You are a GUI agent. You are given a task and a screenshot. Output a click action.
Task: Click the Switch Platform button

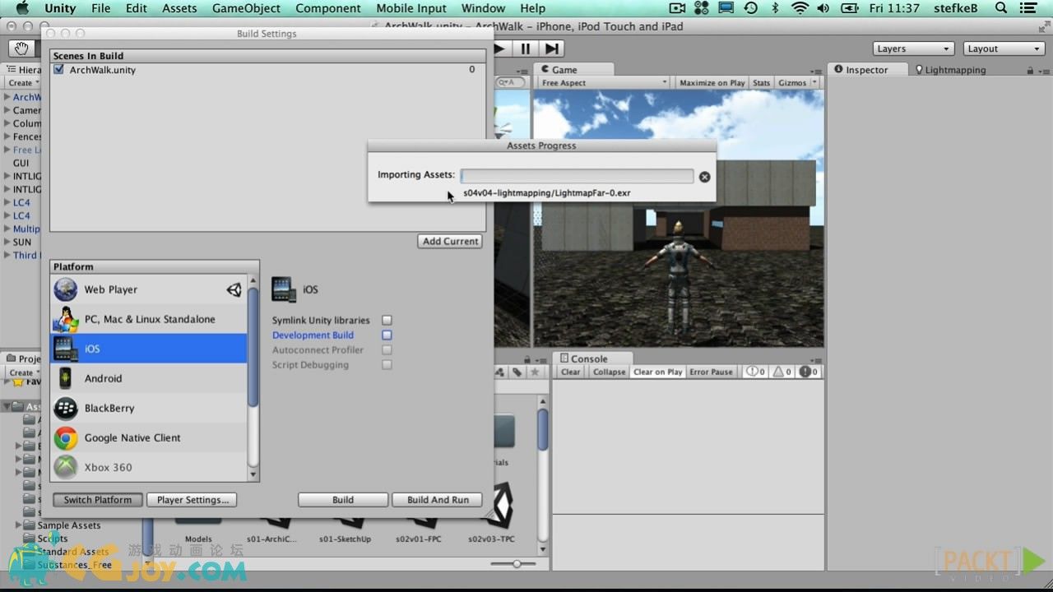98,500
